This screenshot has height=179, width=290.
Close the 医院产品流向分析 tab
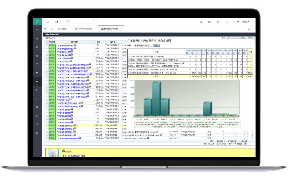(122, 29)
